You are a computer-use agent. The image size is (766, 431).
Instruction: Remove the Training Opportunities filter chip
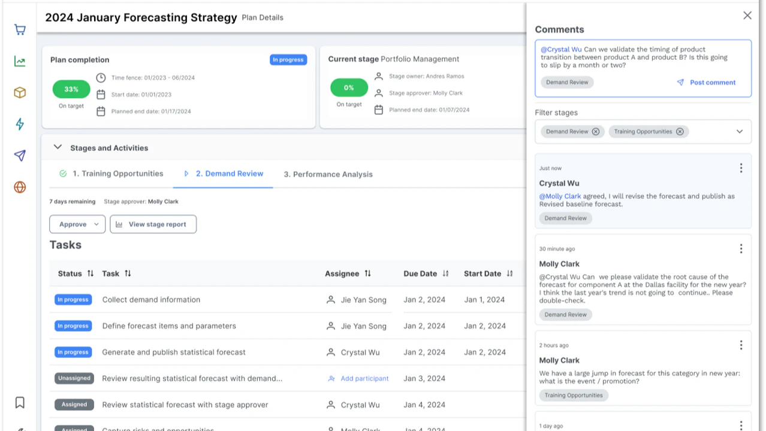pos(680,131)
